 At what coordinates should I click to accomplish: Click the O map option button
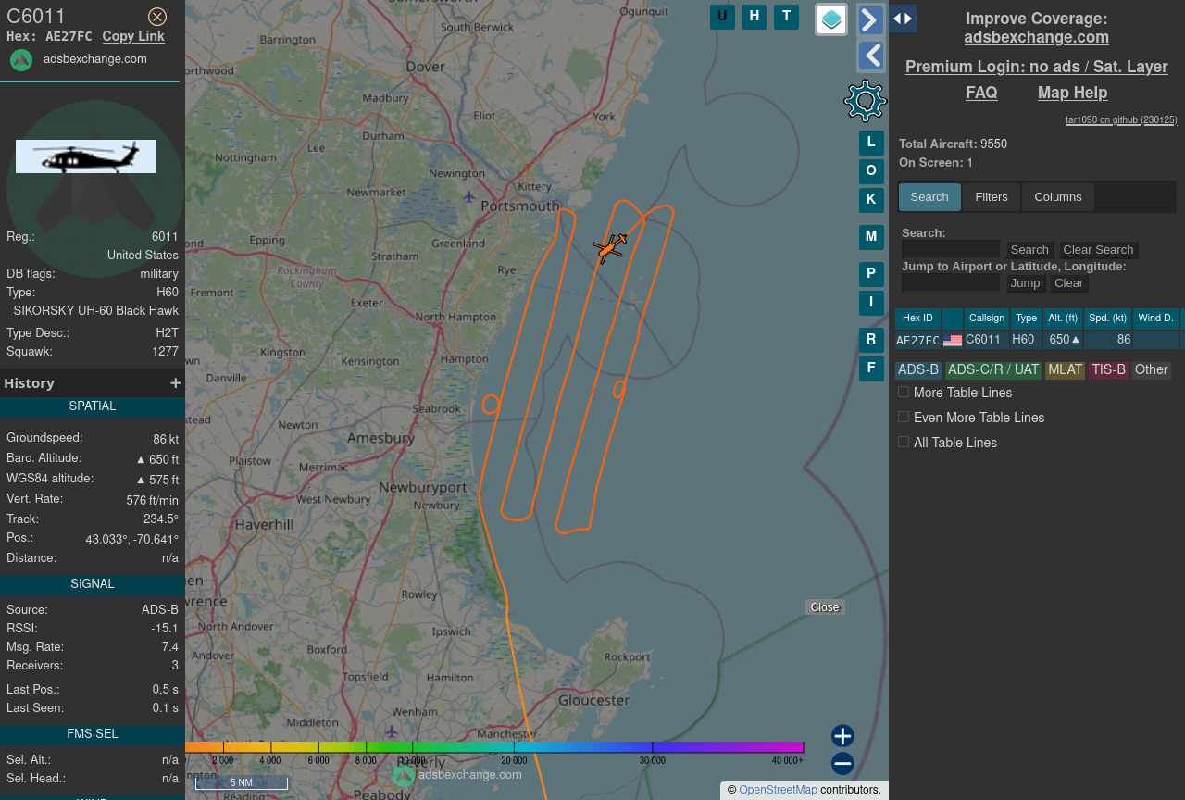click(x=871, y=171)
